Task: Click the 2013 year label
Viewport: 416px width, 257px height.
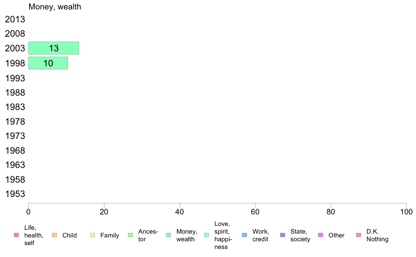Action: 15,19
